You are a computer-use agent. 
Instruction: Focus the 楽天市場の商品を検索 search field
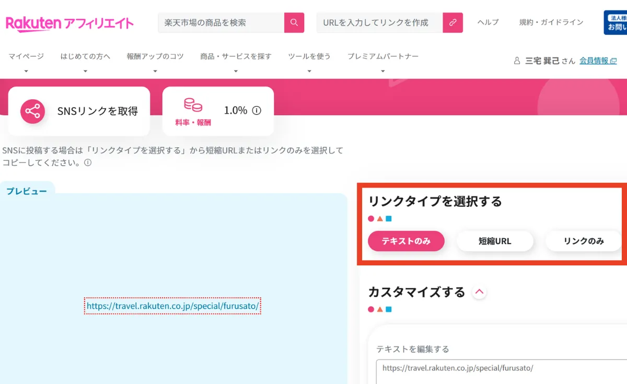tap(221, 22)
